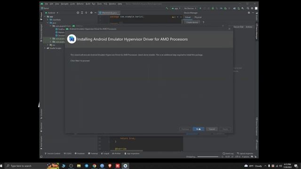Open the View menu
The image size is (301, 169).
57,4
